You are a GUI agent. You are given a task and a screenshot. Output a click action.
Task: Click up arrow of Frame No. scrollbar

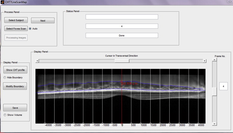point(214,60)
